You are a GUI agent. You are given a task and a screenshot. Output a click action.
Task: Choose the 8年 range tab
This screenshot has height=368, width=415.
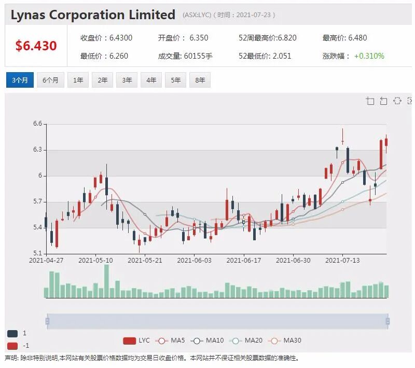[x=200, y=80]
